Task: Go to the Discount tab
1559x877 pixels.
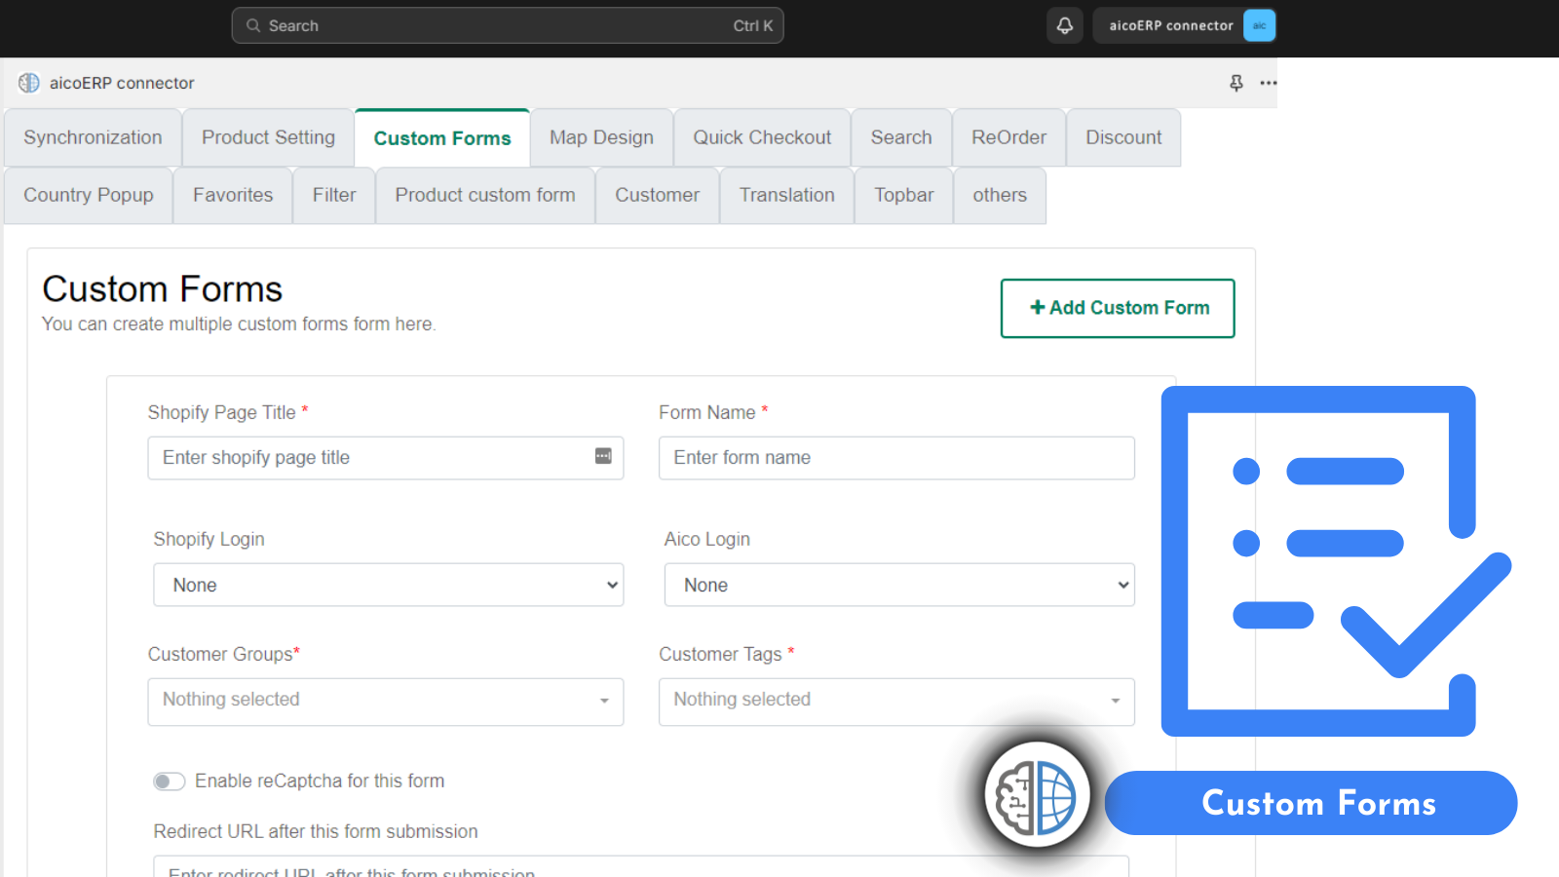Action: click(1123, 137)
